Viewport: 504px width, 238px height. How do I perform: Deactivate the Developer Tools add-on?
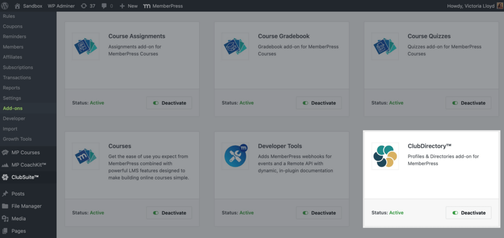tap(319, 213)
